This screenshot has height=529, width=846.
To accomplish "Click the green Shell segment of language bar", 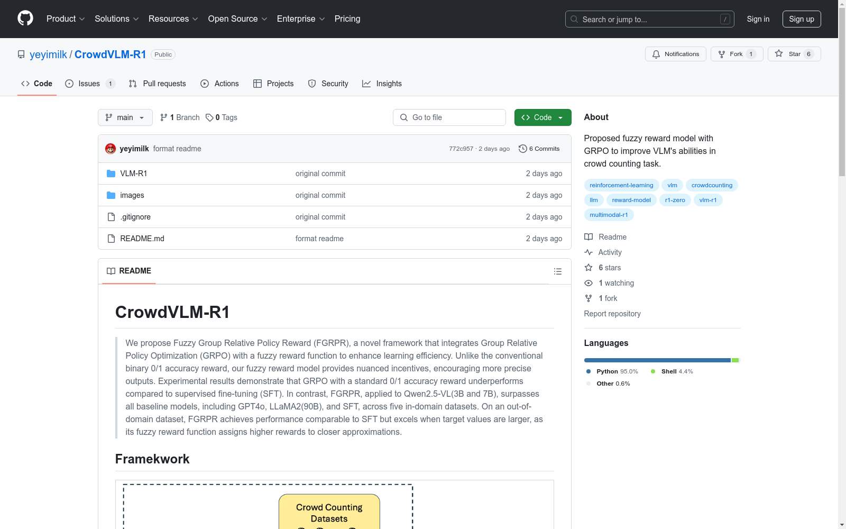I will (735, 360).
